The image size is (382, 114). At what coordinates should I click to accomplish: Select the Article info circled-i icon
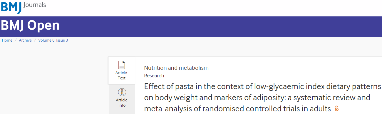point(122,92)
